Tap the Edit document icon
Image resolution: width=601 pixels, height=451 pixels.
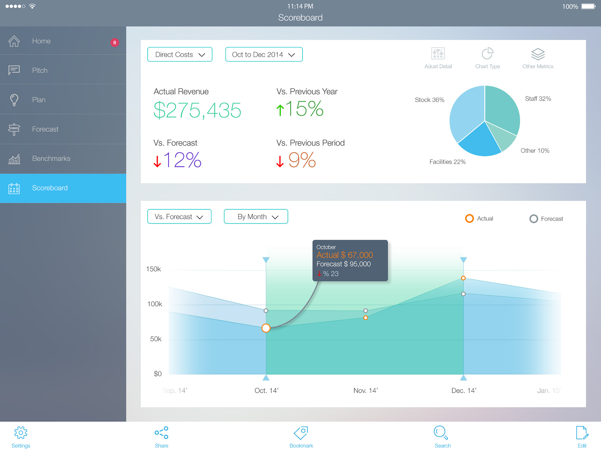coord(582,433)
